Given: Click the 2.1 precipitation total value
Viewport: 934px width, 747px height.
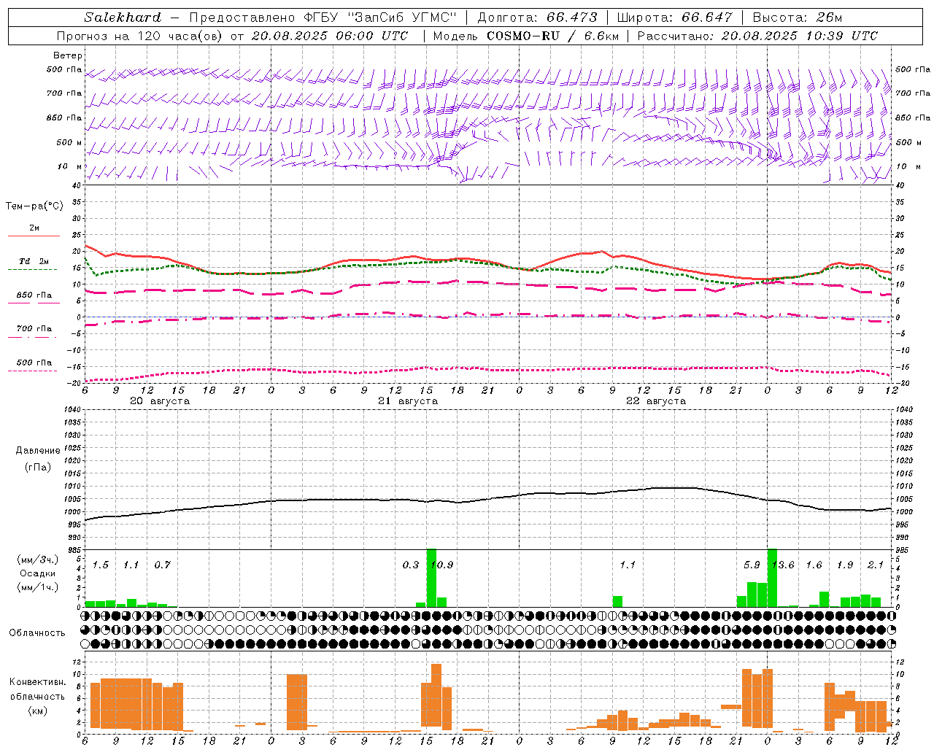Looking at the screenshot, I should pos(876,565).
